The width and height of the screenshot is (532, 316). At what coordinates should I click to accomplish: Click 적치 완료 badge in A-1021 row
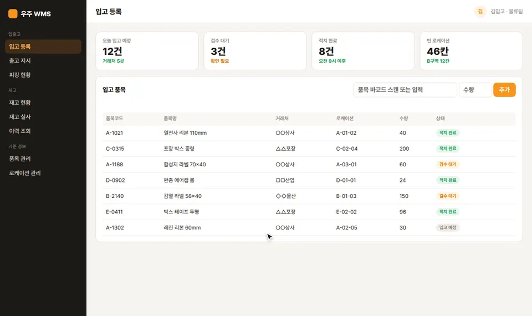[x=448, y=132]
